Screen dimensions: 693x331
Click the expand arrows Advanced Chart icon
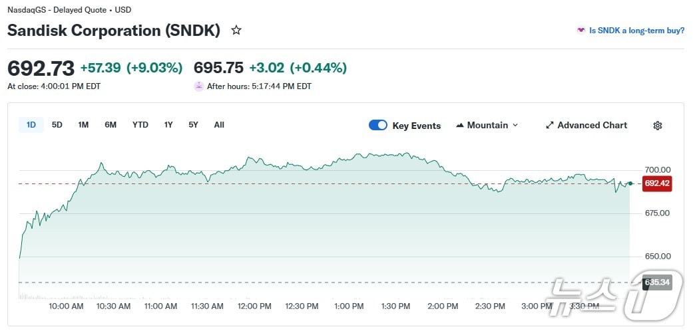click(x=550, y=126)
